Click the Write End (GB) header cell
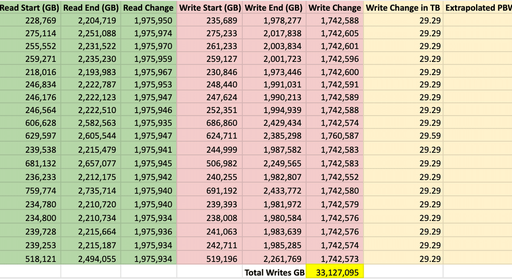 (x=274, y=7)
